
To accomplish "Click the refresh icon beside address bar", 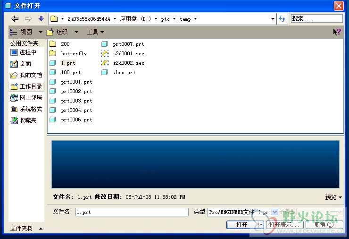I will tap(282, 19).
